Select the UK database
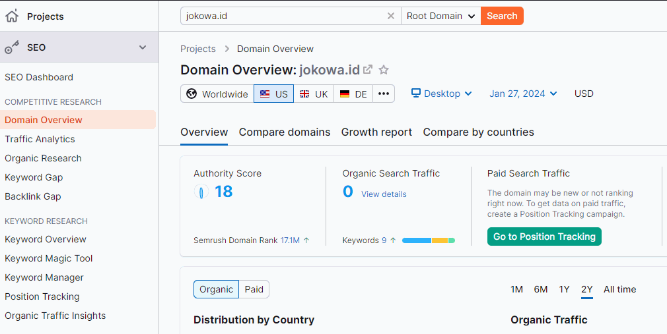Viewport: 667px width, 334px height. coord(314,94)
